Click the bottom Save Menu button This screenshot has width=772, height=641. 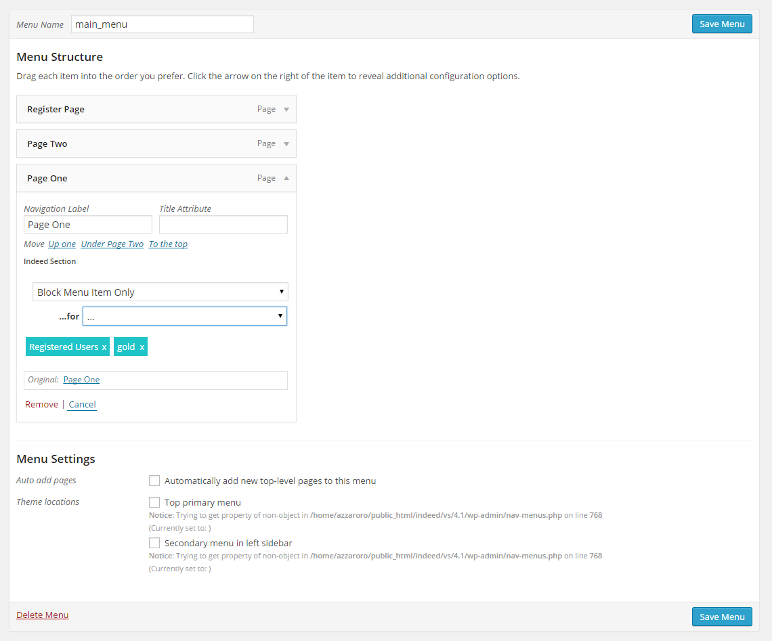click(x=722, y=617)
